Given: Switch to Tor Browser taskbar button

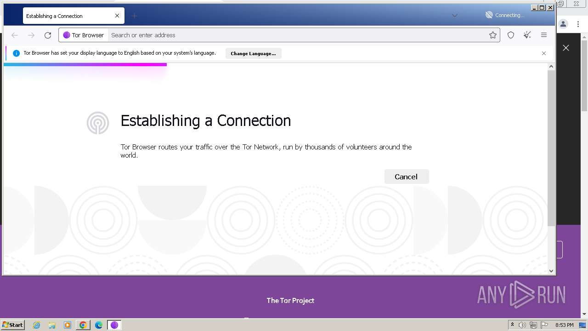Looking at the screenshot, I should [x=114, y=325].
